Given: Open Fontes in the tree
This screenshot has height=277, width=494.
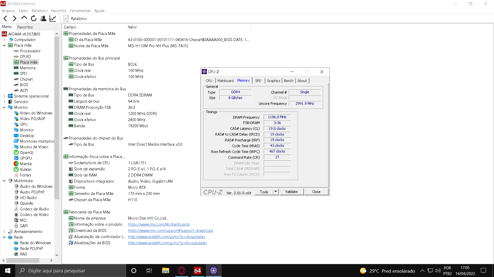Looking at the screenshot, I should 25,175.
